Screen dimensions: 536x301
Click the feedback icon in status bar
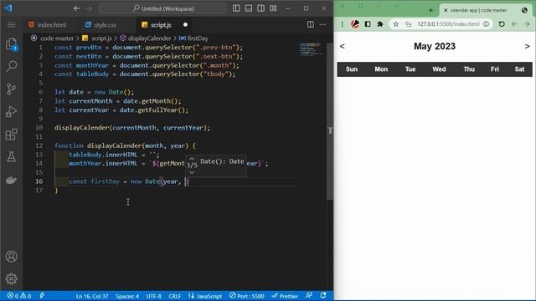(x=309, y=295)
